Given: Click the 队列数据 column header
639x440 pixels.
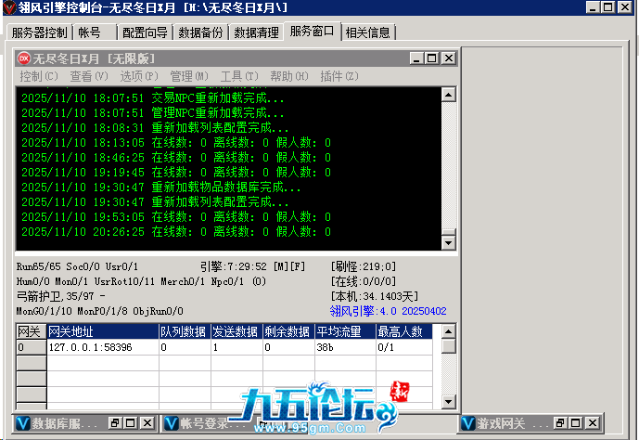Looking at the screenshot, I should (x=185, y=332).
